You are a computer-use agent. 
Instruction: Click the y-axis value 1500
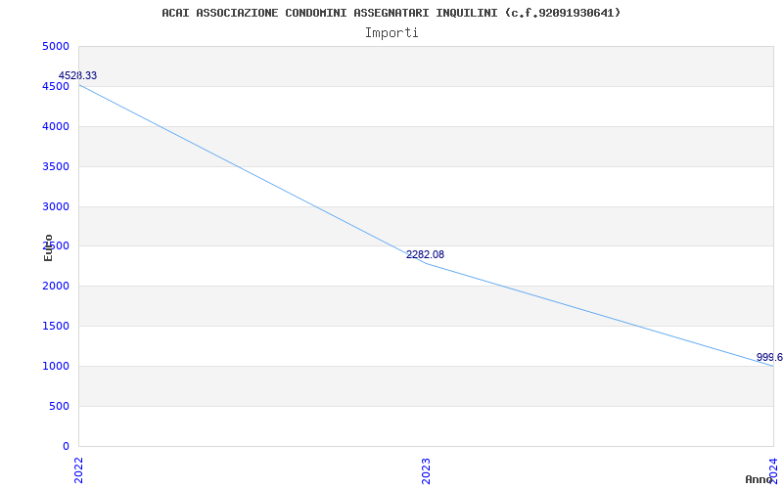56,326
